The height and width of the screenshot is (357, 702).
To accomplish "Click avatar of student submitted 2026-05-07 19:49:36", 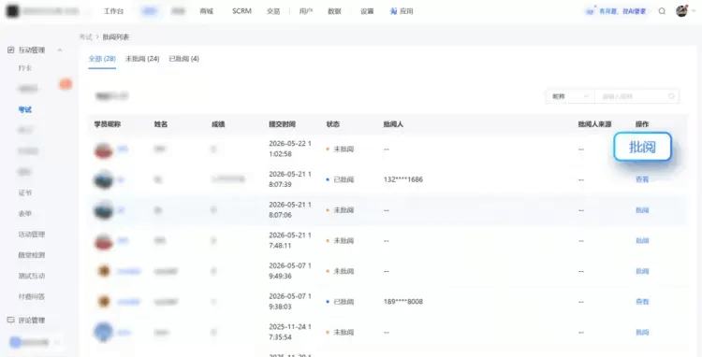I will [x=104, y=271].
